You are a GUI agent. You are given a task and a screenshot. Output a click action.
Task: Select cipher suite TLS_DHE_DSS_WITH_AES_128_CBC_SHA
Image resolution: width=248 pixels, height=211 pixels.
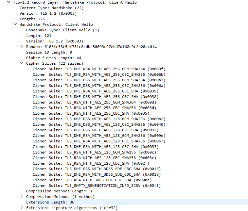pyautogui.click(x=93, y=130)
